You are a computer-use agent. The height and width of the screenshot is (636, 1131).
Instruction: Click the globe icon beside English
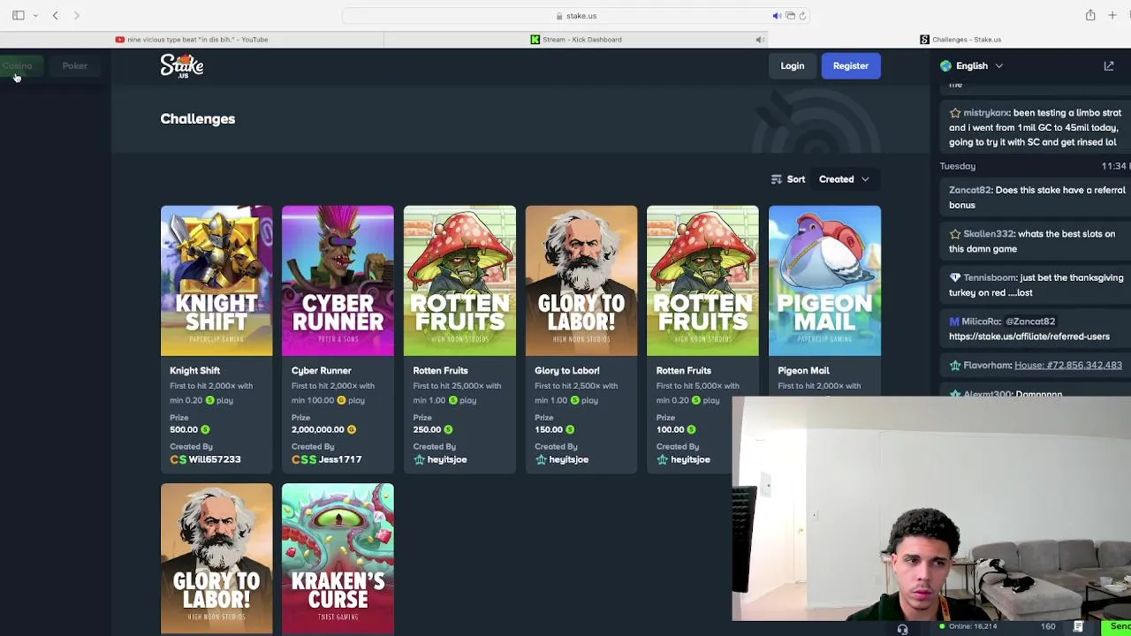pyautogui.click(x=946, y=65)
